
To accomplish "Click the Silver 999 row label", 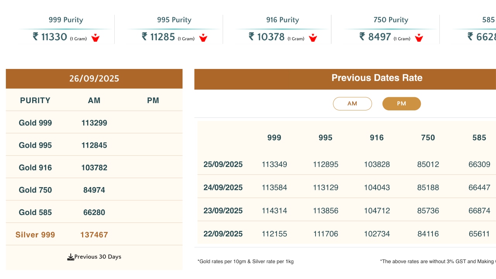I will pyautogui.click(x=35, y=235).
